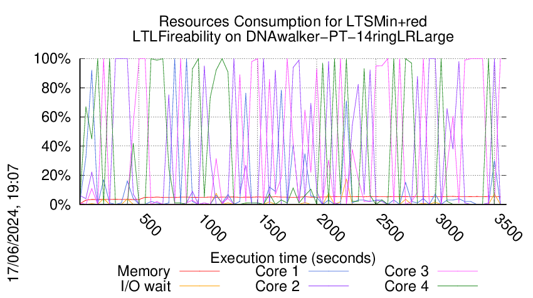Click the magenta Core 3 legend line sample
This screenshot has height=298, width=533.
click(458, 271)
